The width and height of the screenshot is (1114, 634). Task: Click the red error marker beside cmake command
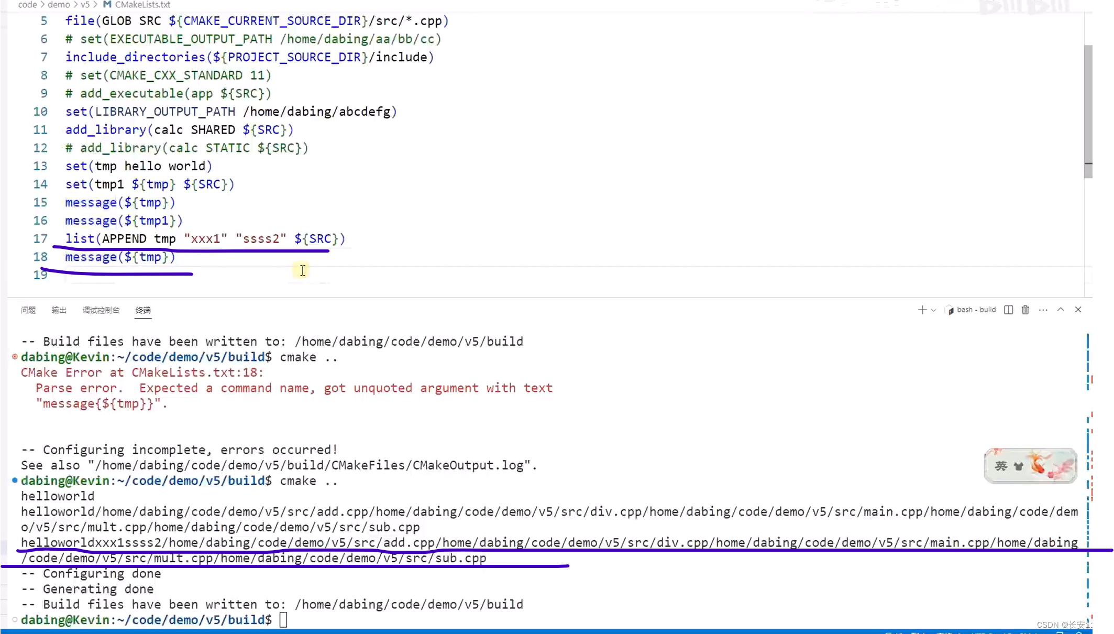(15, 357)
